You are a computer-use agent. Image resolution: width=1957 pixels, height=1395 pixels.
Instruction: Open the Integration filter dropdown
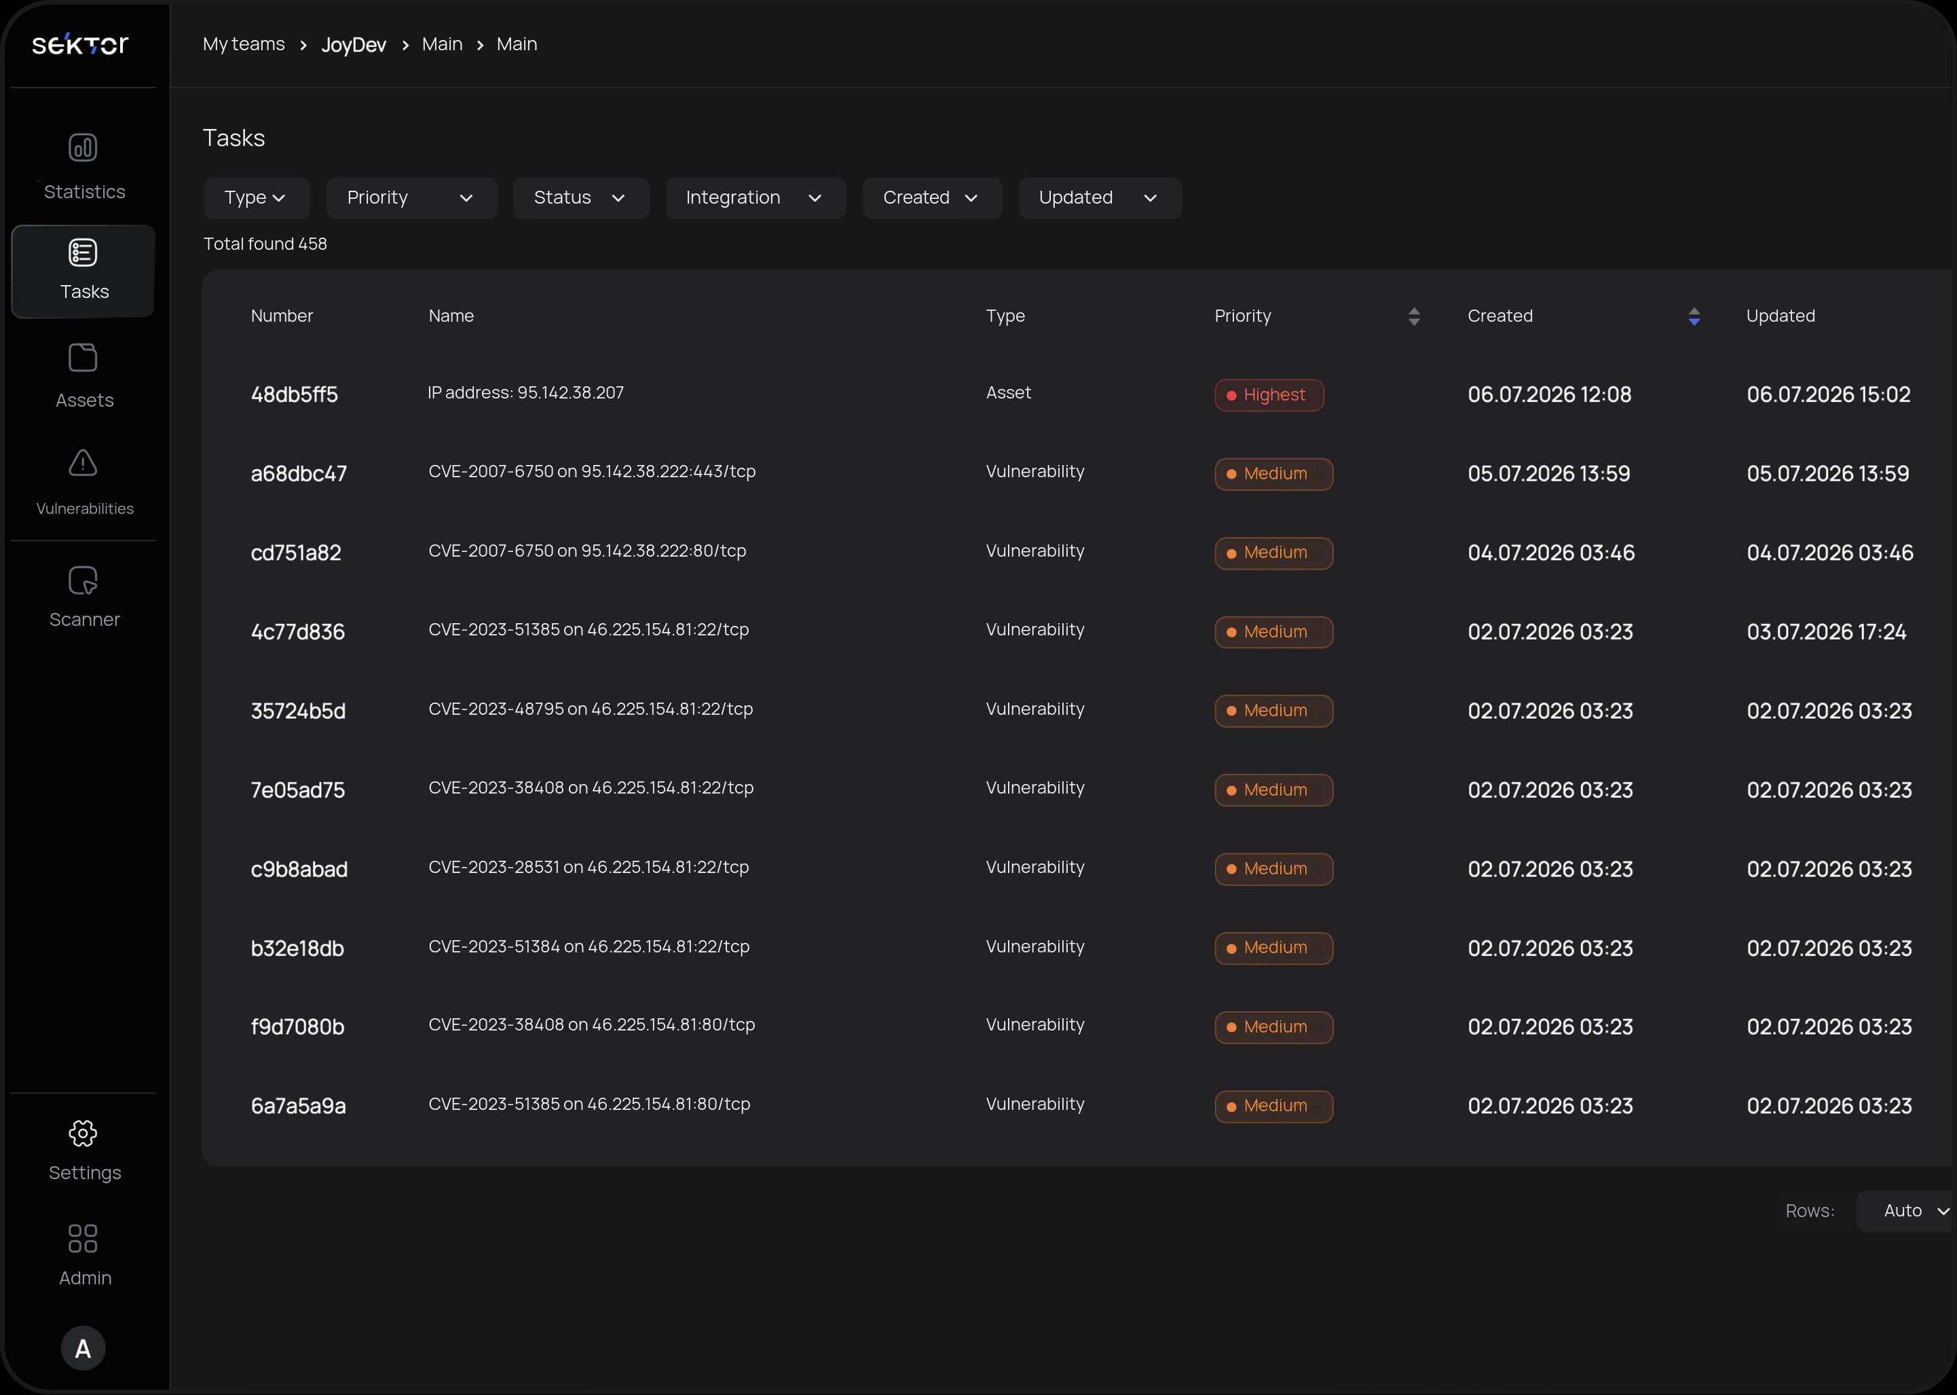click(756, 198)
